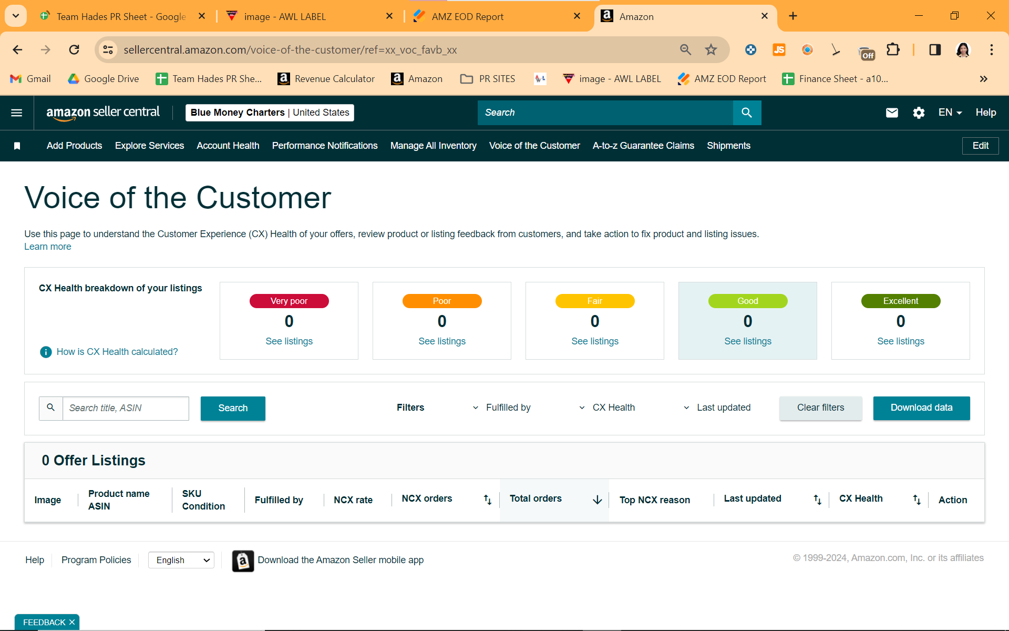Open the Learn more link

[x=48, y=247]
